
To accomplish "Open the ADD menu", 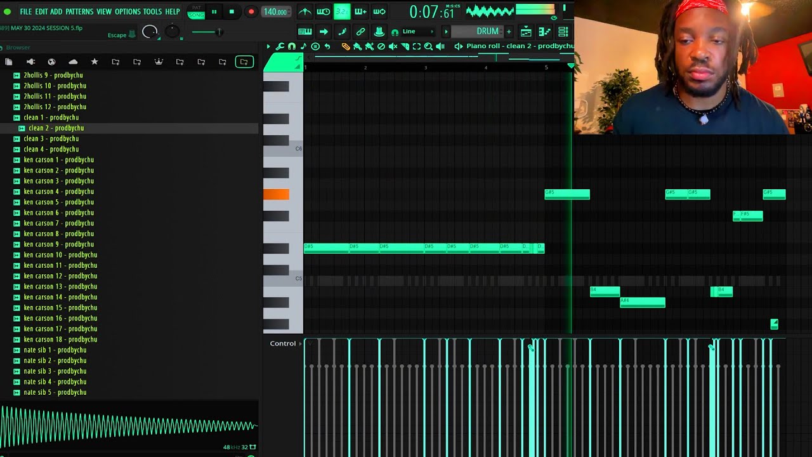I will pyautogui.click(x=56, y=11).
